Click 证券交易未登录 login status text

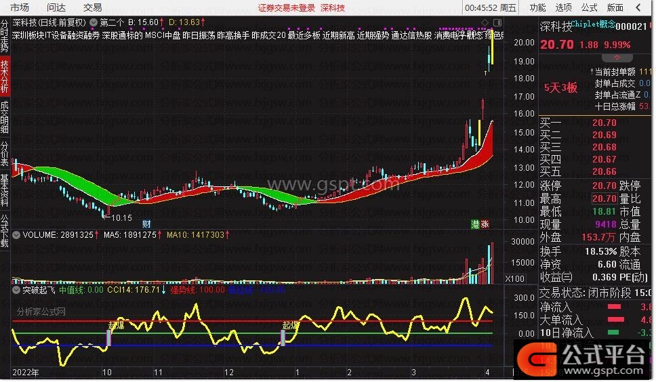[286, 8]
